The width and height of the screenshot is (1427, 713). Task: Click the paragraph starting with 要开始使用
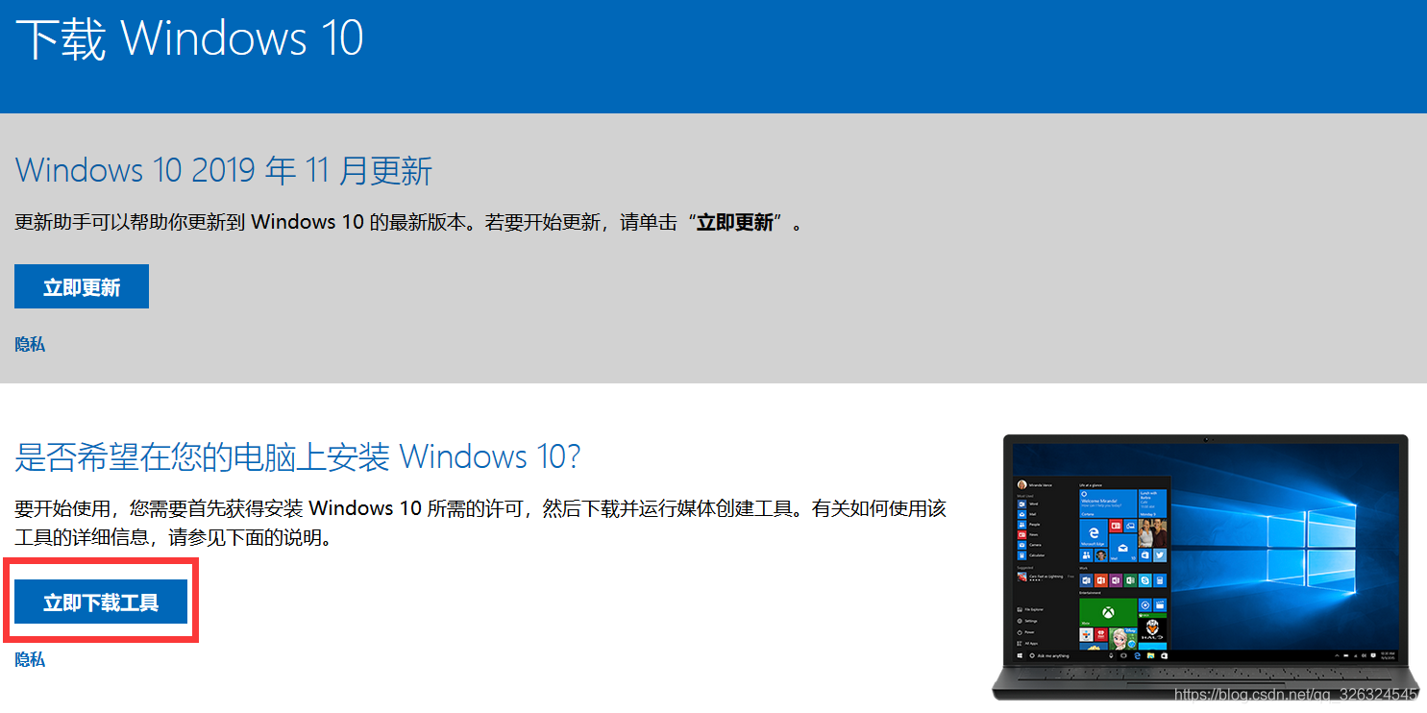click(480, 523)
